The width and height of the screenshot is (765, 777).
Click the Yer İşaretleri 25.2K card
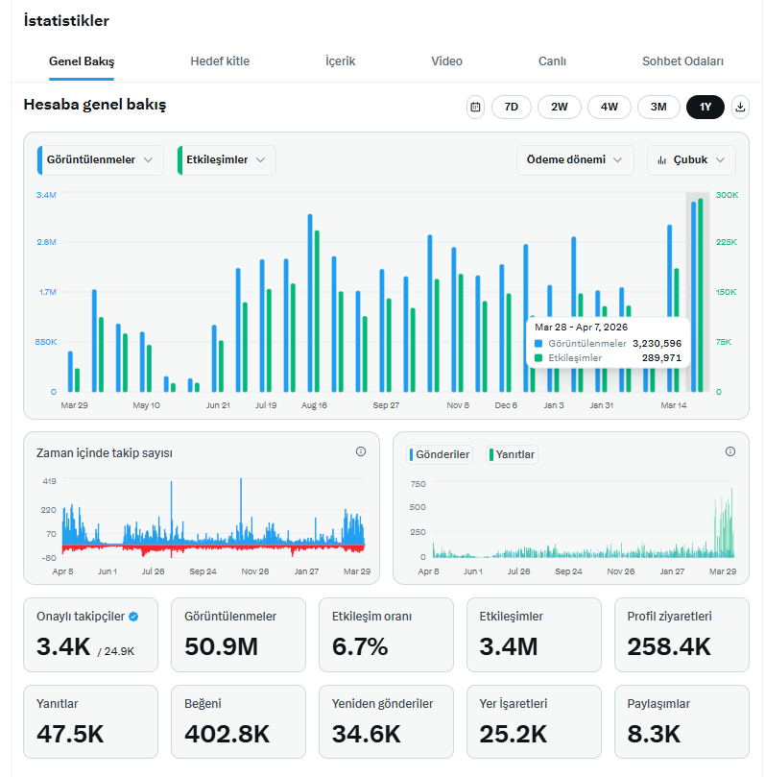click(x=534, y=721)
